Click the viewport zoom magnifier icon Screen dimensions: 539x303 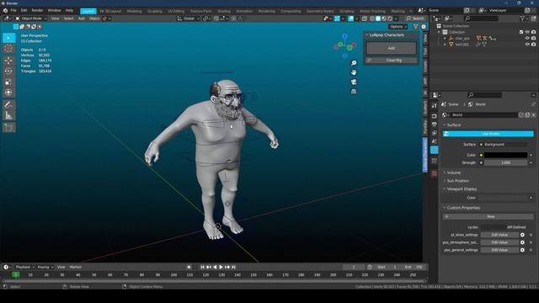pos(354,63)
